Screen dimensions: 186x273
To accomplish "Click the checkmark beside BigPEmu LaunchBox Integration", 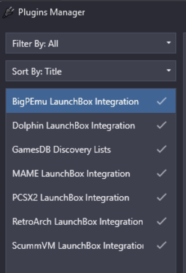I will pos(162,101).
